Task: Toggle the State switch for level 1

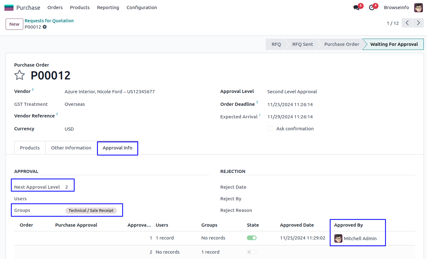Action: [x=252, y=238]
